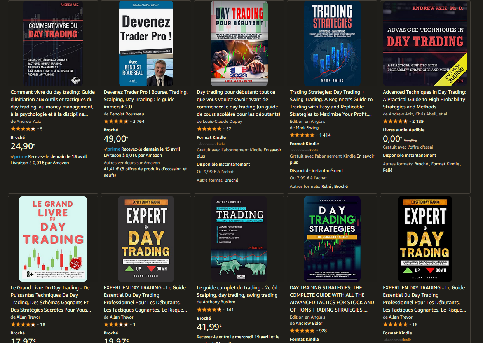Click the 'DAY TRADING STRATEGIES: THE COMPLETE GUIDE' title
This screenshot has height=343, width=483.
pos(332,299)
